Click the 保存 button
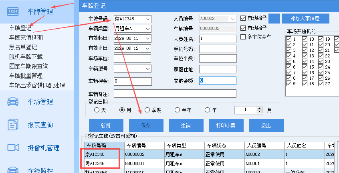This screenshot has width=339, height=173. click(146, 126)
